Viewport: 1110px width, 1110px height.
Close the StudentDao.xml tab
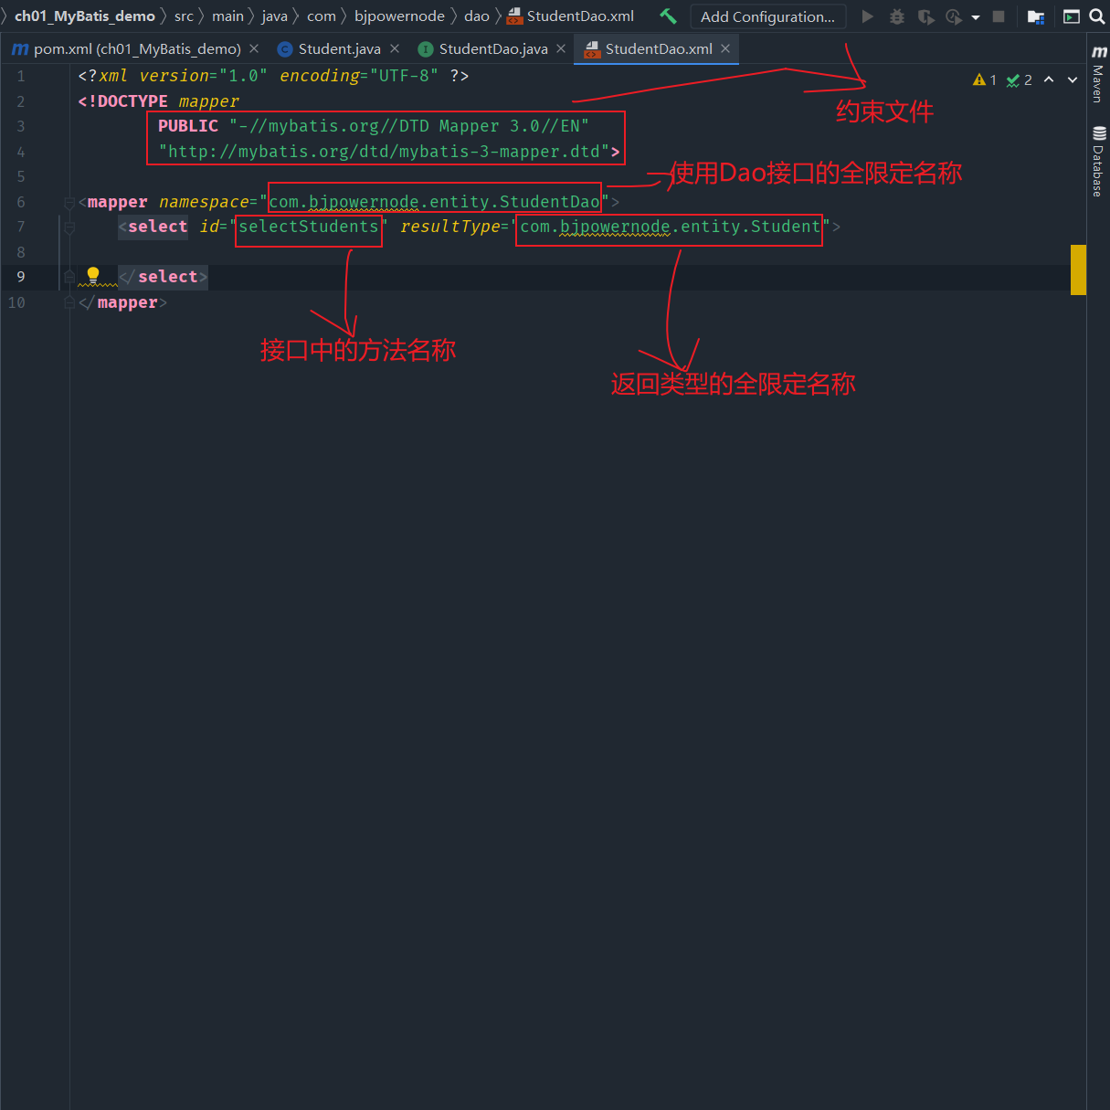coord(725,48)
